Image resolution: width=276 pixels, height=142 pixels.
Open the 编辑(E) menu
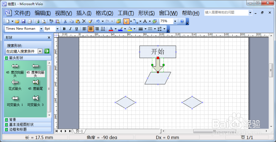pos(43,13)
